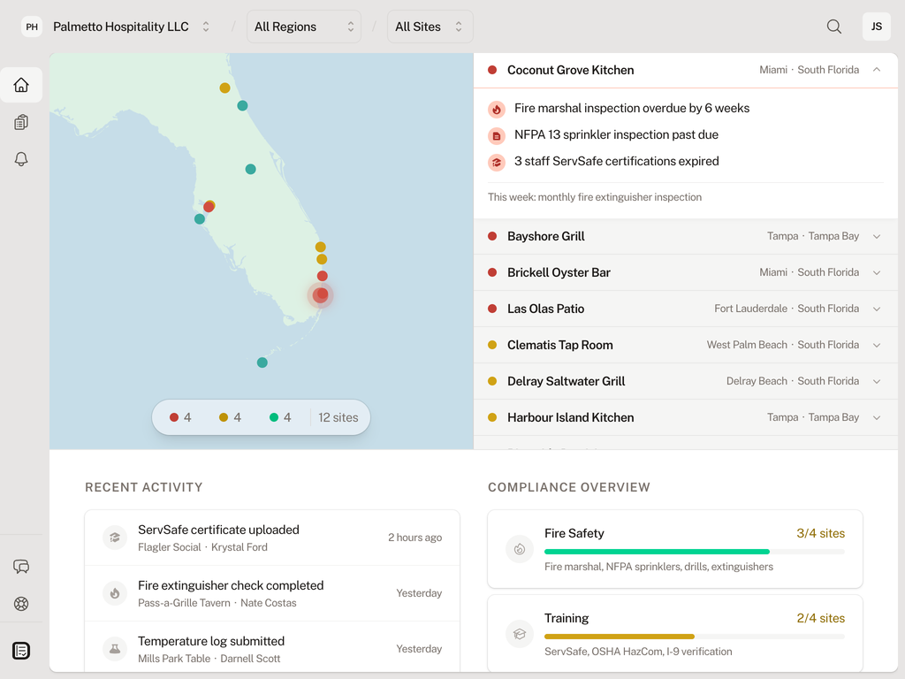The image size is (905, 679).
Task: Click the search magnifier icon
Action: [833, 27]
